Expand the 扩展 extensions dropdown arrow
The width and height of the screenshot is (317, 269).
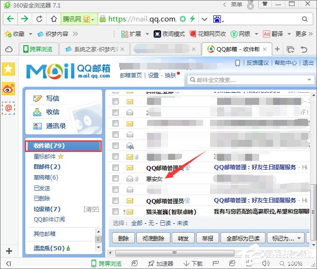point(147,34)
